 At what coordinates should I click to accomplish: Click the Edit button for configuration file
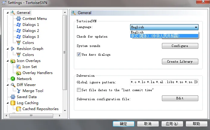tap(180, 98)
